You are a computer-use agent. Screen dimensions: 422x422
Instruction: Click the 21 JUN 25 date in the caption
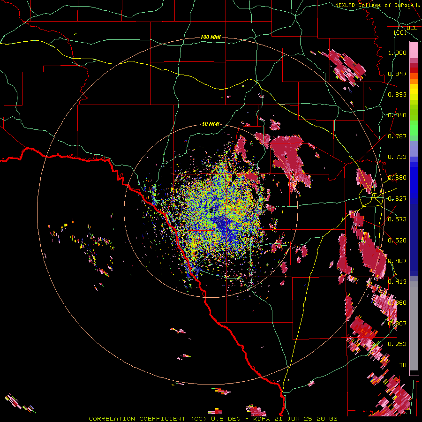(294, 419)
